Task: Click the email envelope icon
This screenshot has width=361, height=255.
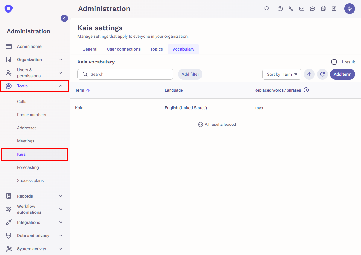Action: [x=301, y=9]
